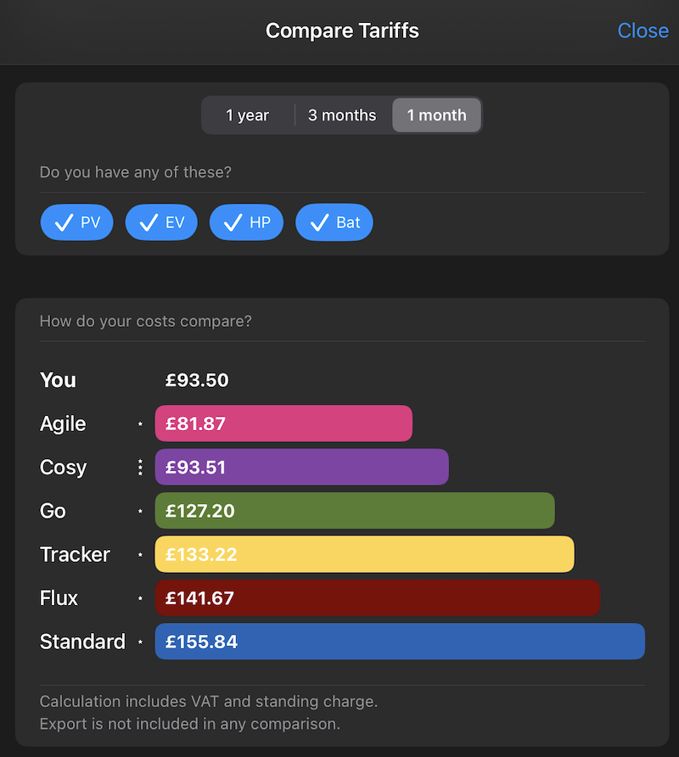679x757 pixels.
Task: Select the 3 months period tab
Action: coord(342,115)
